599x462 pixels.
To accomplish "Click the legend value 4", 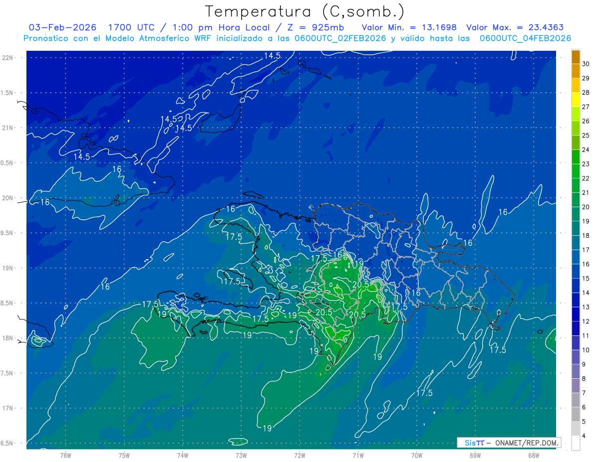I will pos(585,436).
